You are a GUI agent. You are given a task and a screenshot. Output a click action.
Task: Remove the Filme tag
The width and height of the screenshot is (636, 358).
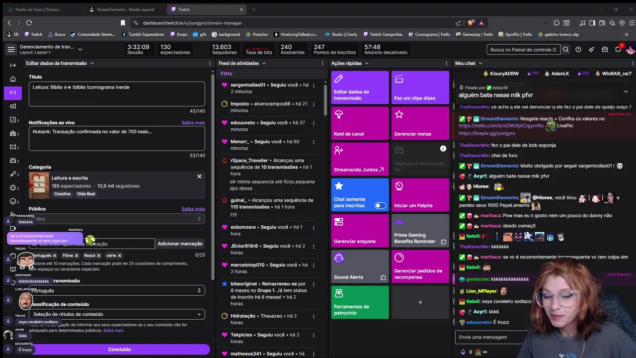[77, 256]
